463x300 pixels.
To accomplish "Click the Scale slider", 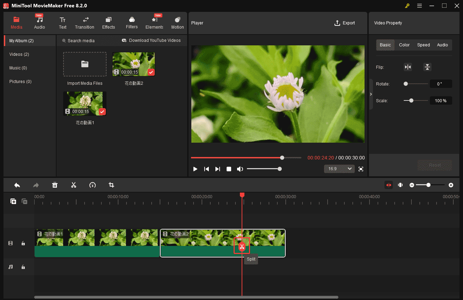I will pyautogui.click(x=416, y=100).
